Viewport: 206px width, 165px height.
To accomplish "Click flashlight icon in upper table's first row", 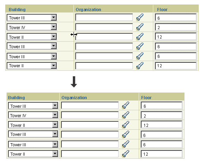I will pyautogui.click(x=140, y=17).
